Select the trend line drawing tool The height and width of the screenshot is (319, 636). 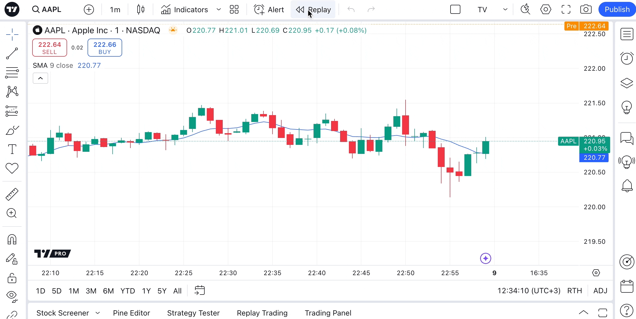tap(12, 53)
